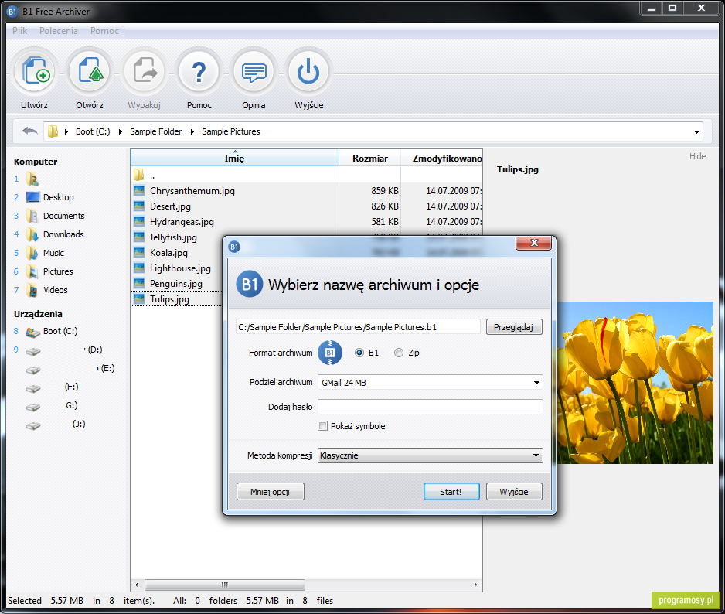Select Penguins.jpg in the file list

tap(176, 284)
